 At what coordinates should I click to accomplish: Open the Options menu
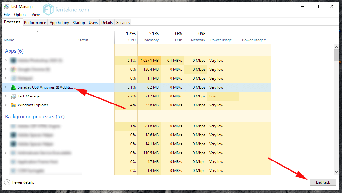(21, 15)
